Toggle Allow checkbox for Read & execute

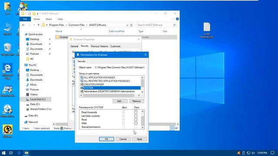tap(123, 112)
